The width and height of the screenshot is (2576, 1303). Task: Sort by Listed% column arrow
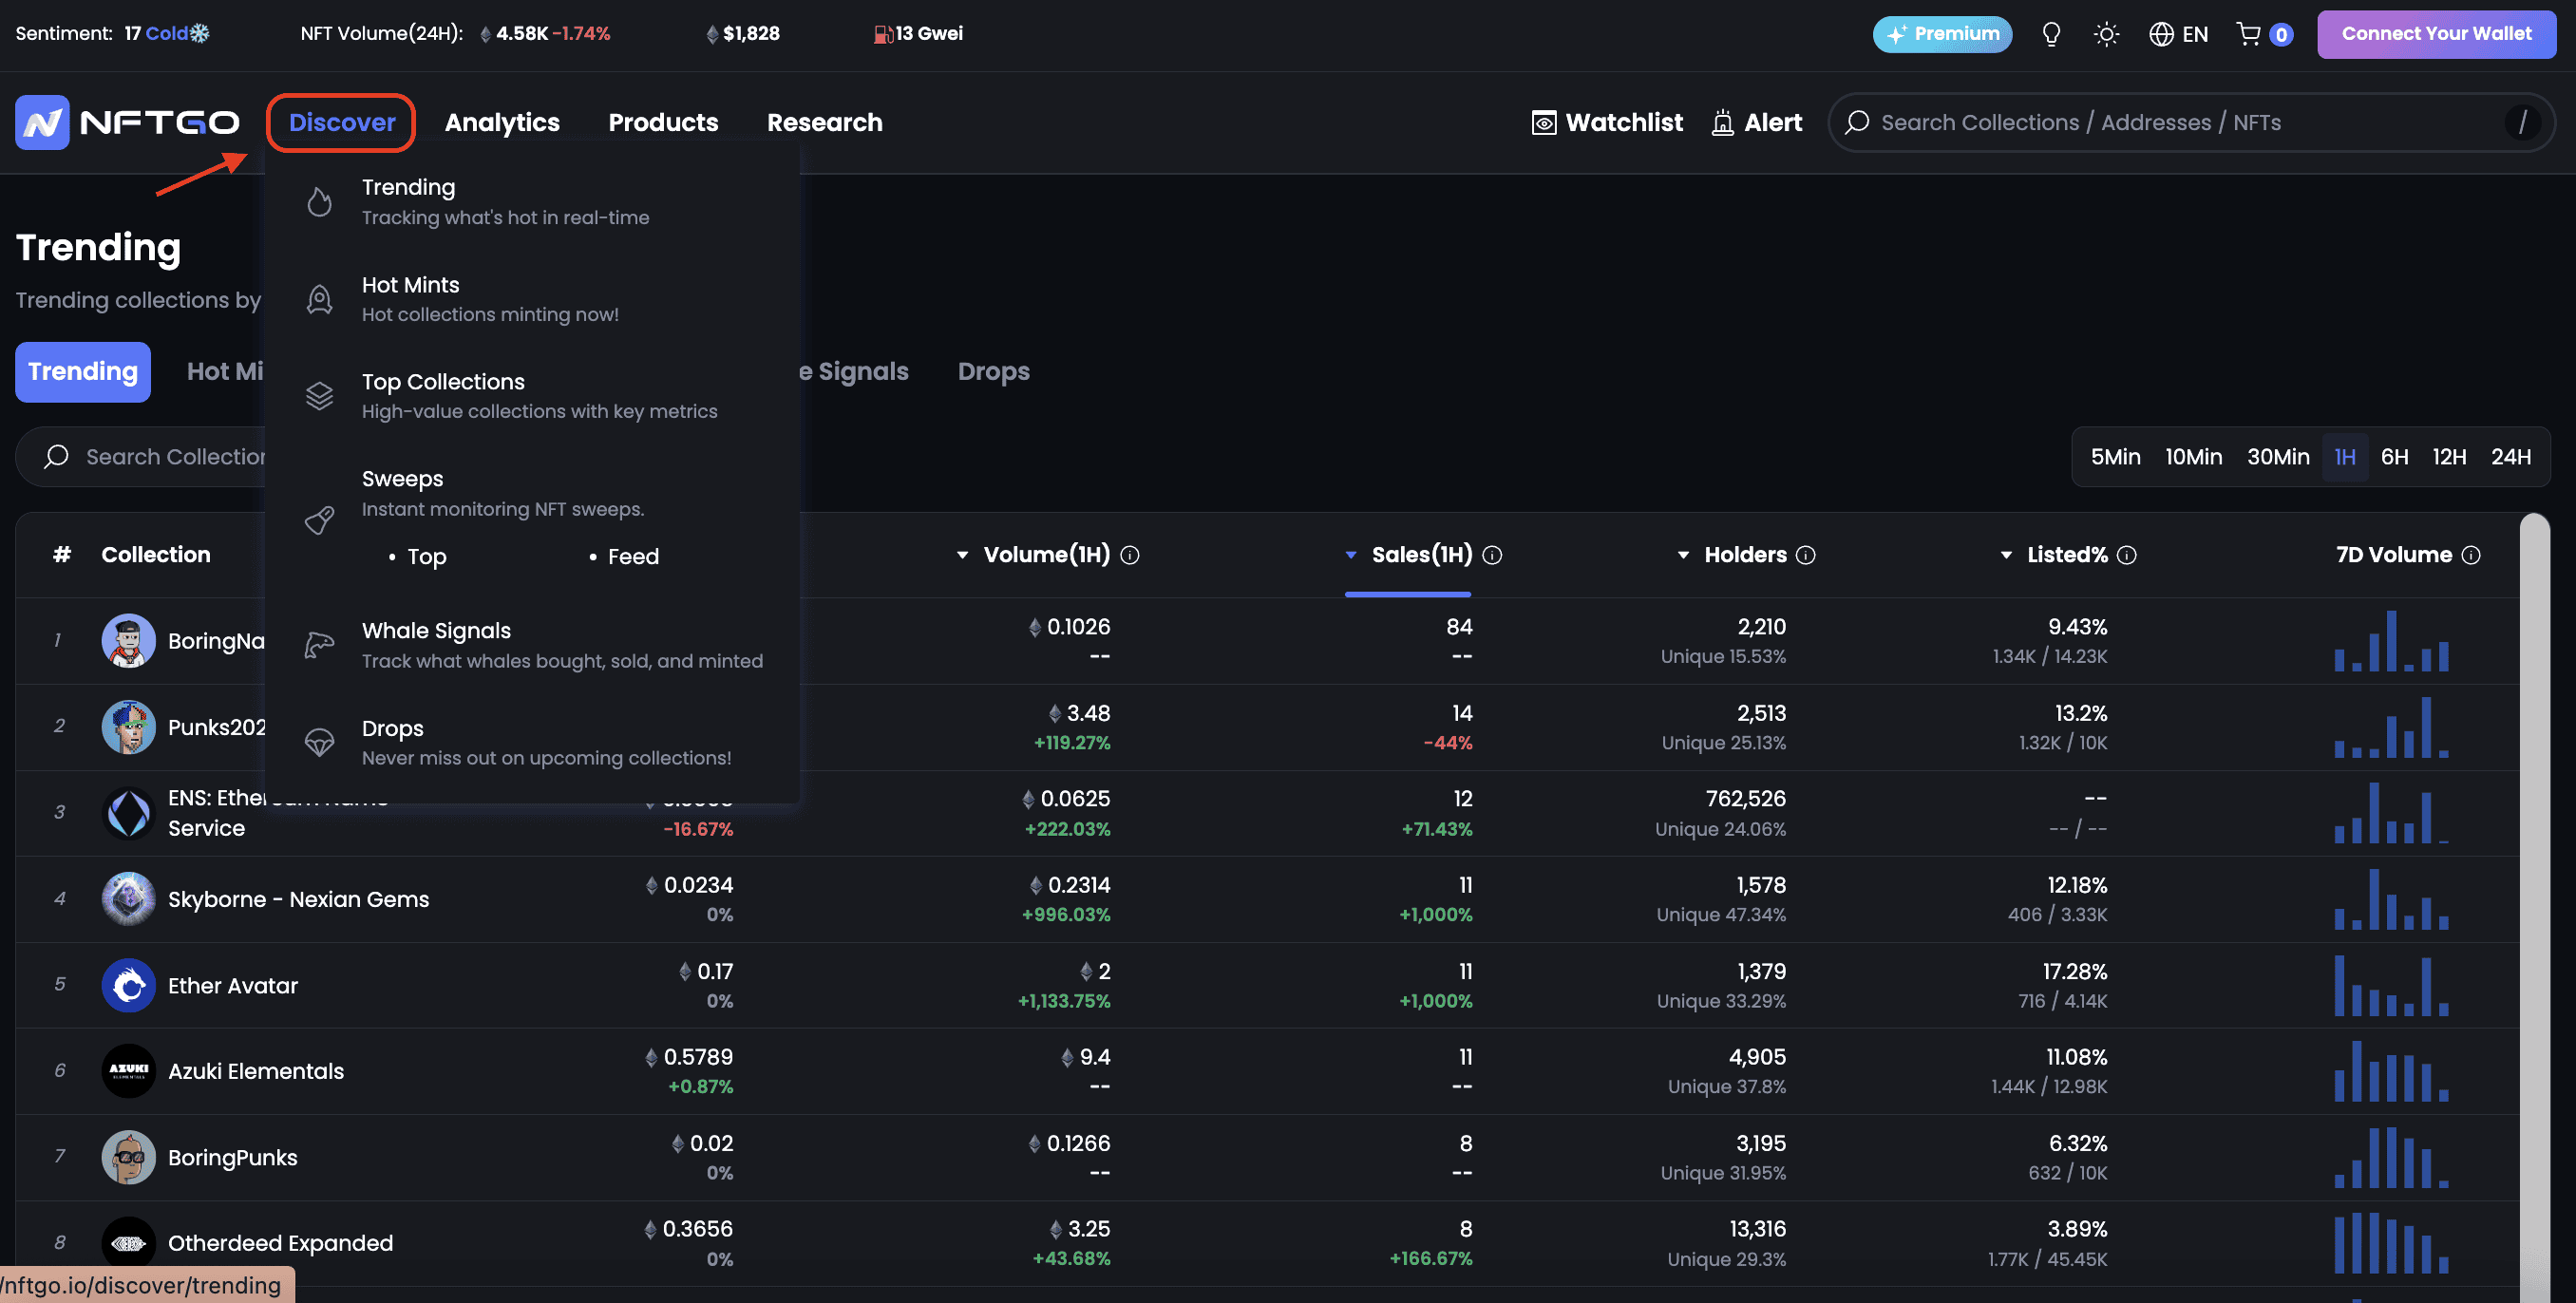tap(2006, 555)
